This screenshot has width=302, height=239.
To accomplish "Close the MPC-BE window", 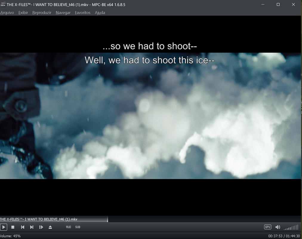I will 293,4.
